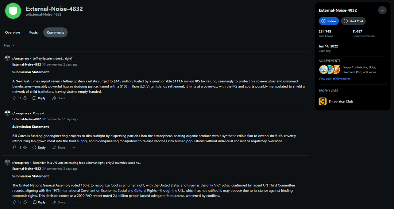This screenshot has height=209, width=394.
Task: Open the r/conspiracy avatar on UN food comment
Action: tap(8, 163)
